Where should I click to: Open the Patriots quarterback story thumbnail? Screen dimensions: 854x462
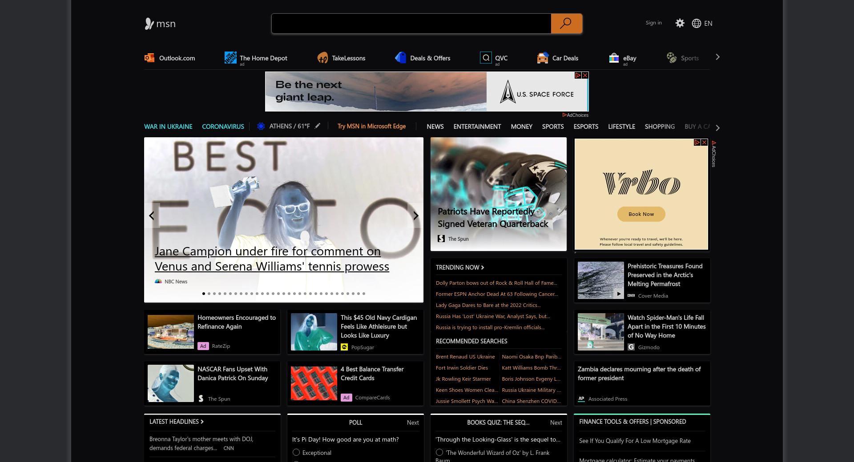(499, 194)
